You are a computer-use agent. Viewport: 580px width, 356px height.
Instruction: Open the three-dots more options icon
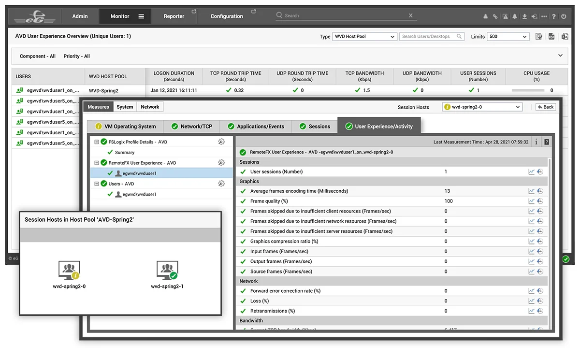pyautogui.click(x=544, y=16)
